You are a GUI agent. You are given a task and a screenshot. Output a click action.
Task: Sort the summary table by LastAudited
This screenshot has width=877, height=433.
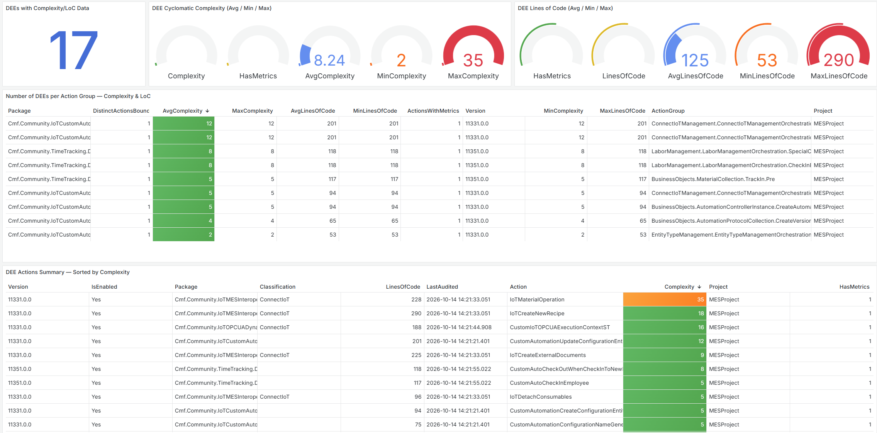coord(442,287)
